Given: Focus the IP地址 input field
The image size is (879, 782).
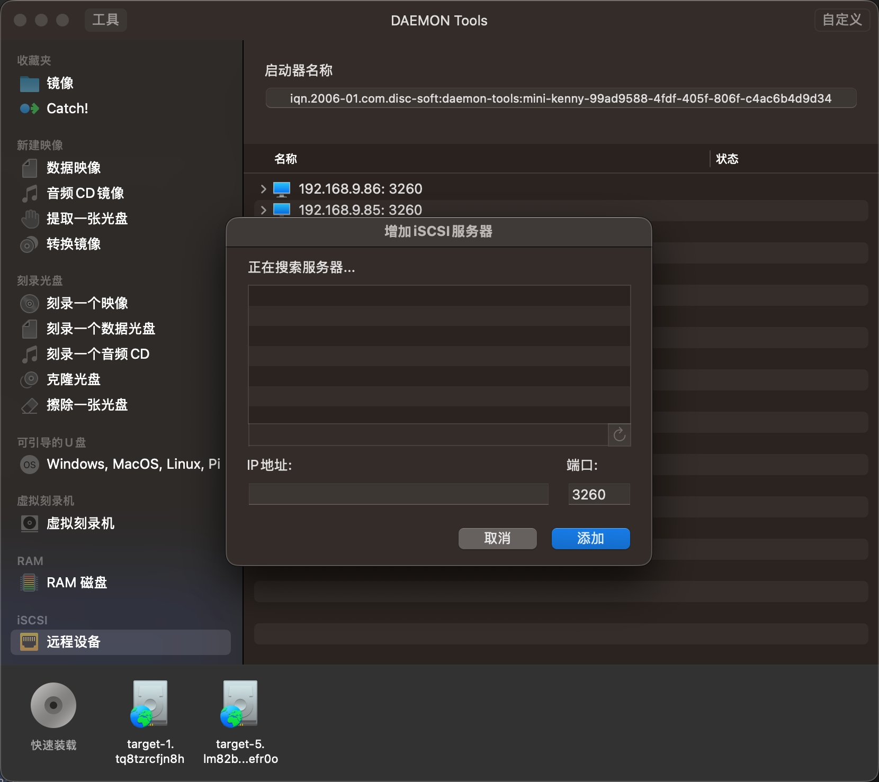Looking at the screenshot, I should tap(399, 494).
